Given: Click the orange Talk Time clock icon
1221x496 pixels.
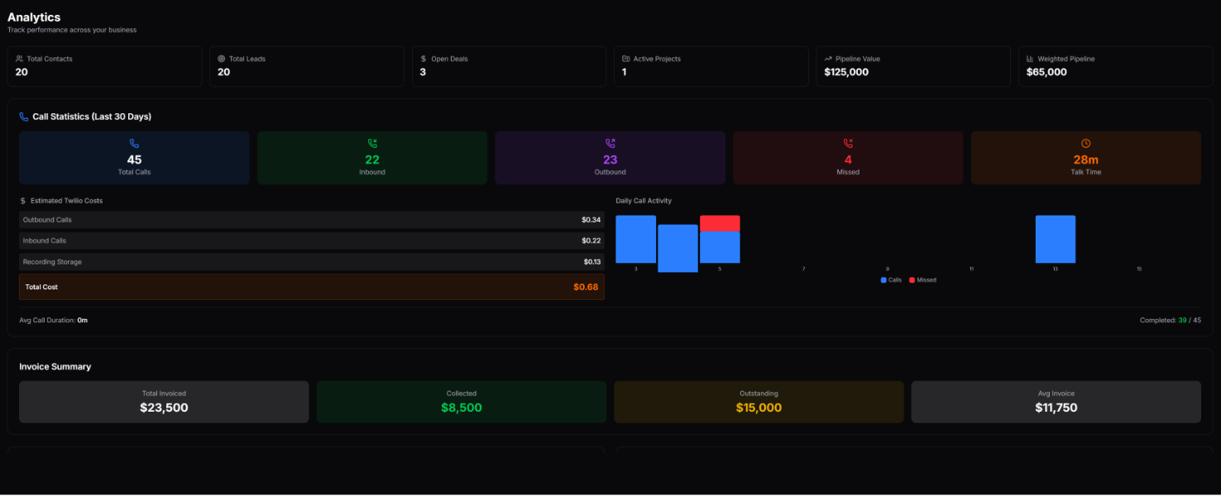Looking at the screenshot, I should point(1086,144).
